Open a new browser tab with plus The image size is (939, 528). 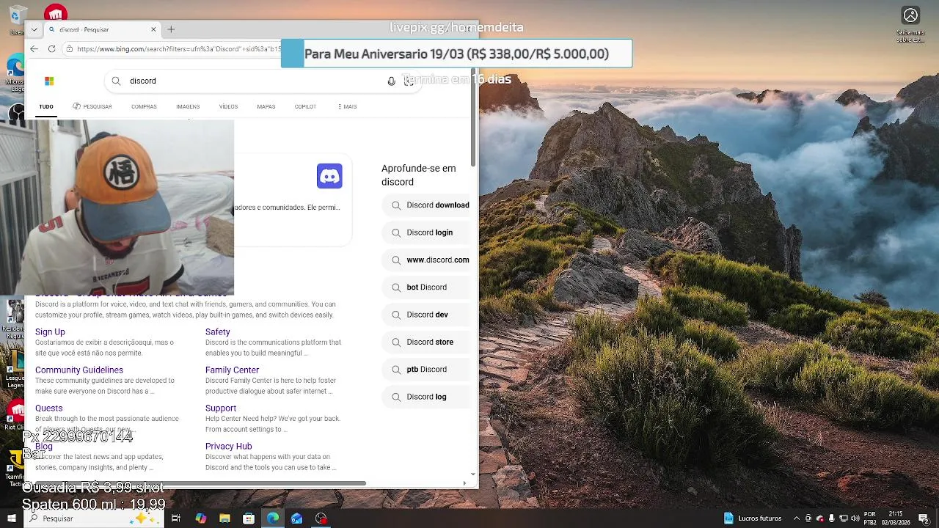coord(171,30)
